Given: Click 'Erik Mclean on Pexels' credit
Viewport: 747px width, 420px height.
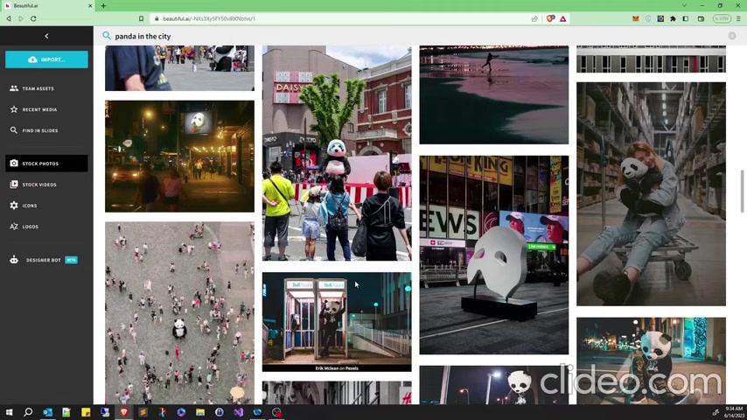Looking at the screenshot, I should (x=337, y=368).
